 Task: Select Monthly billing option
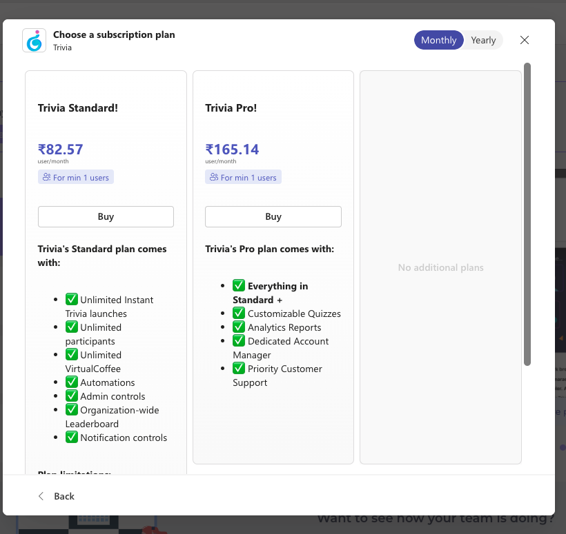click(438, 40)
